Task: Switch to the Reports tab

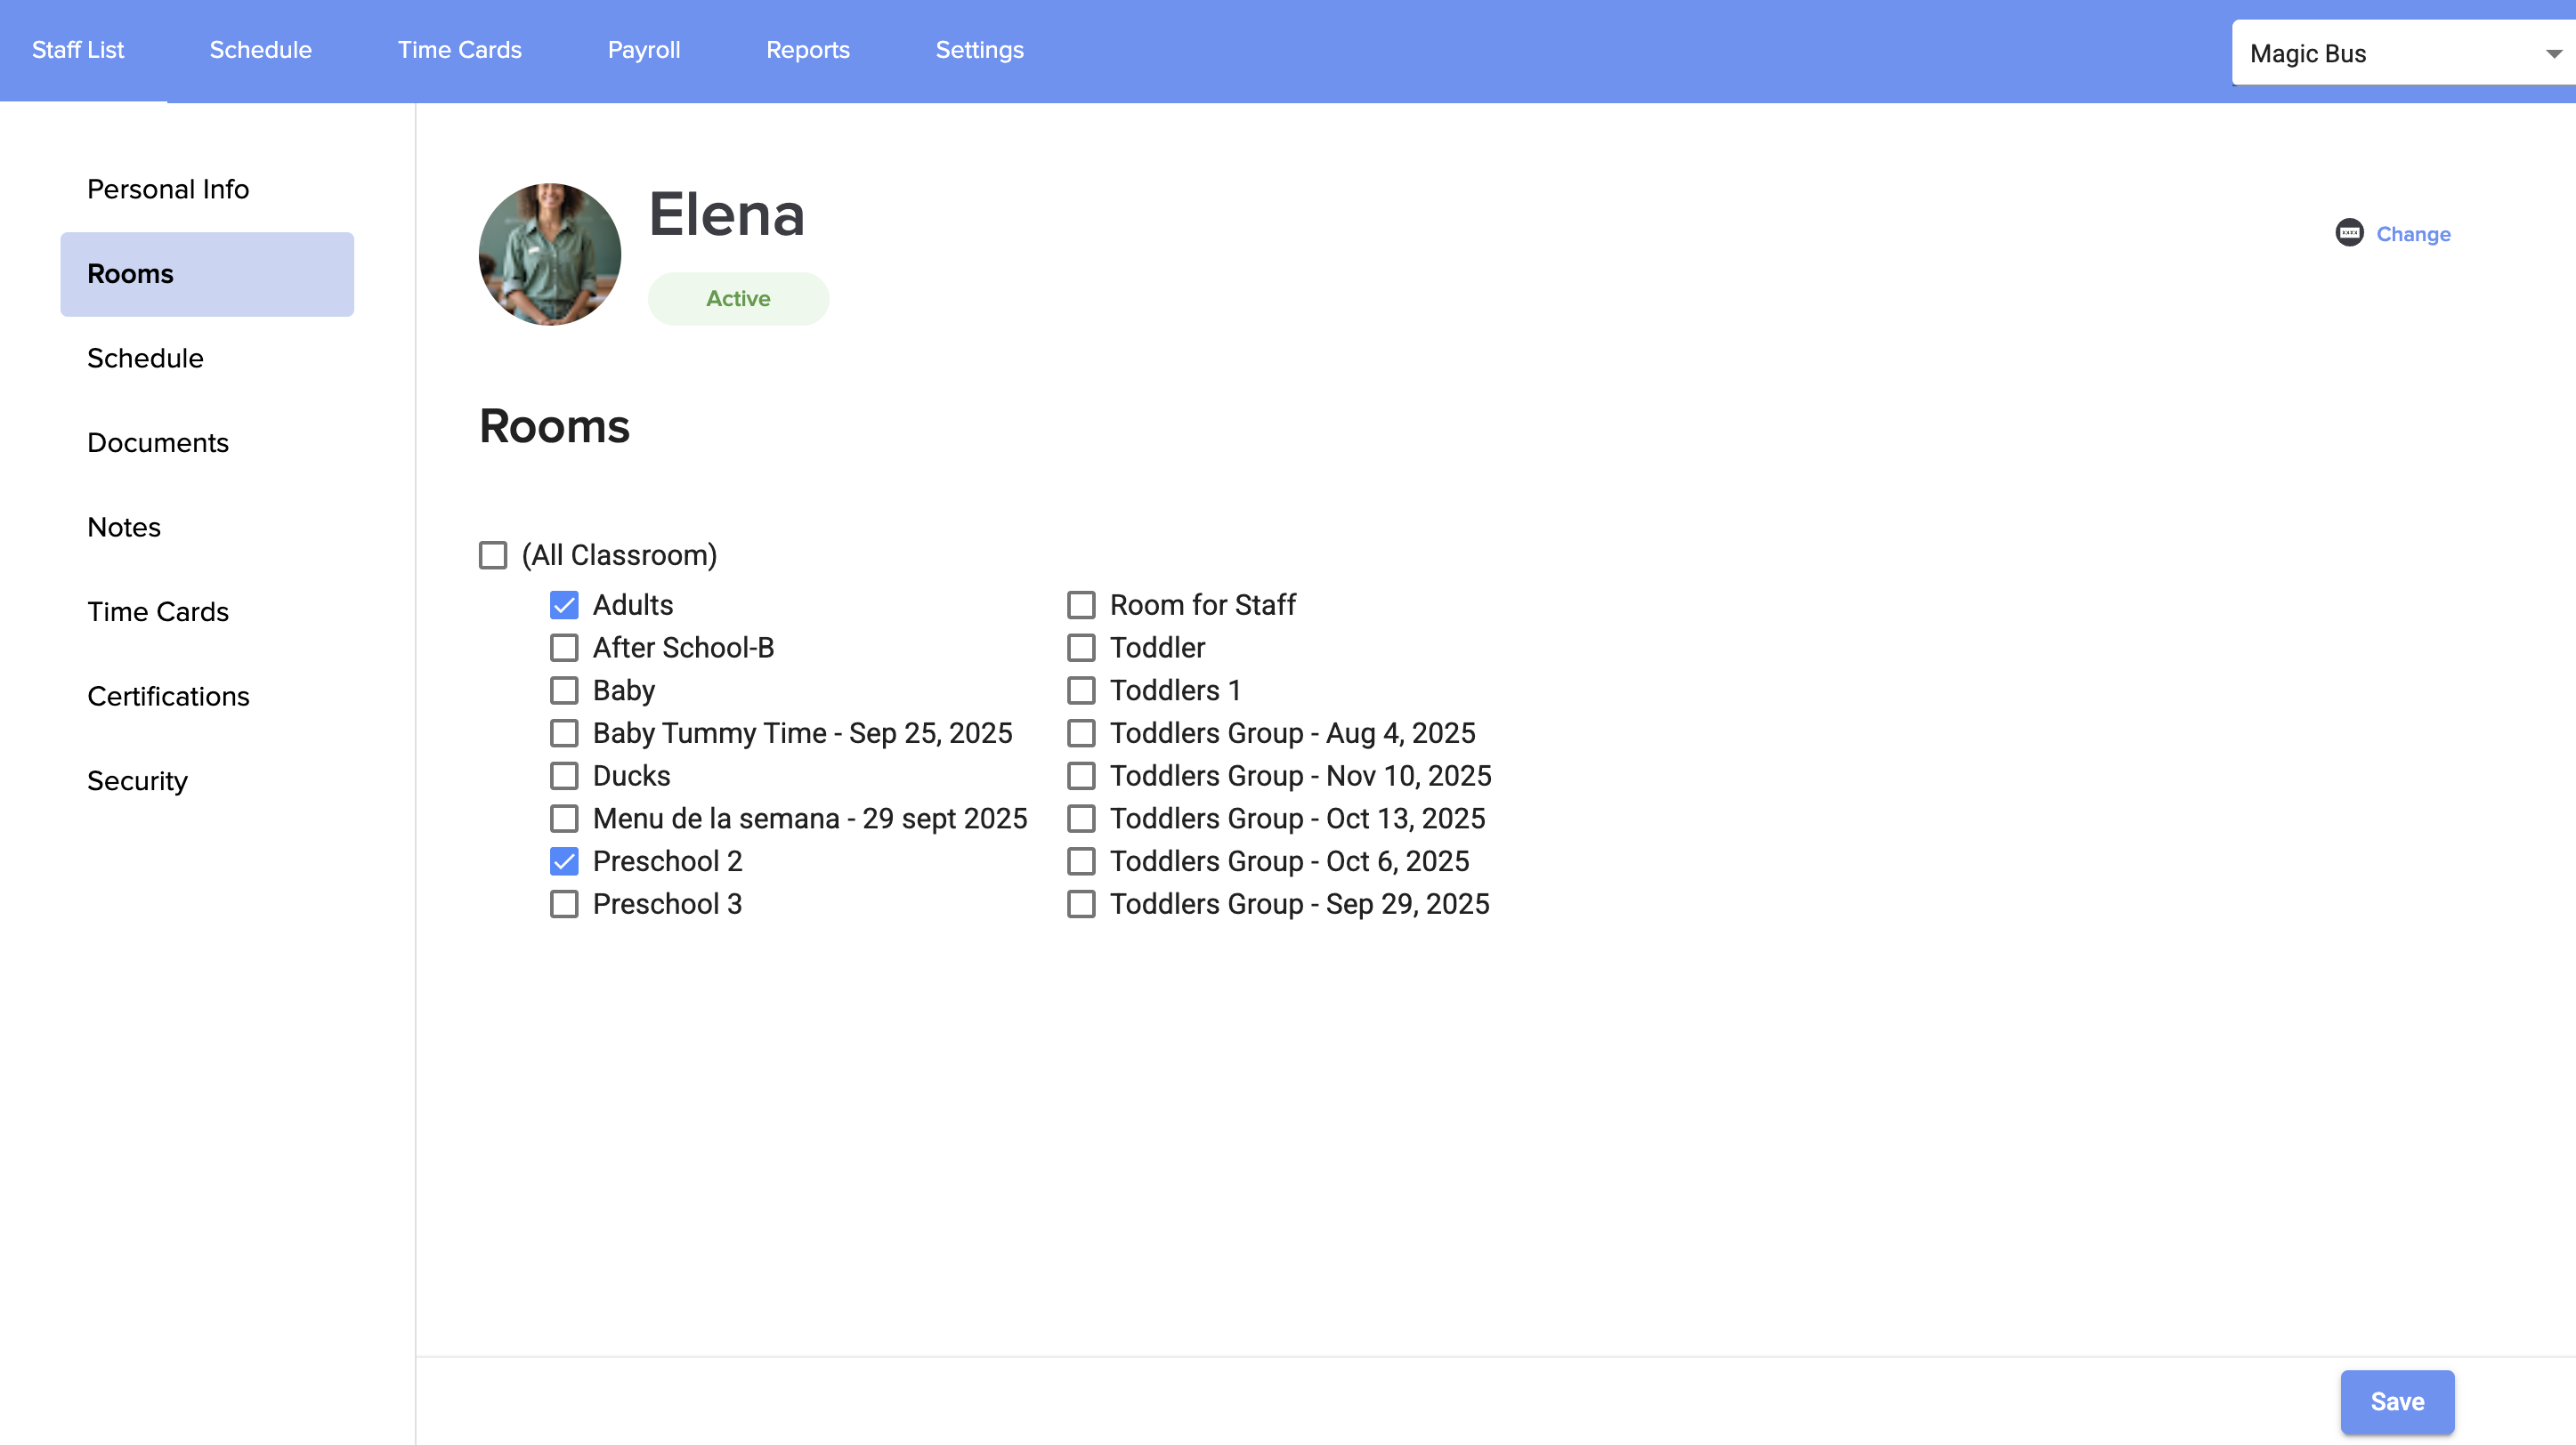Action: click(807, 50)
